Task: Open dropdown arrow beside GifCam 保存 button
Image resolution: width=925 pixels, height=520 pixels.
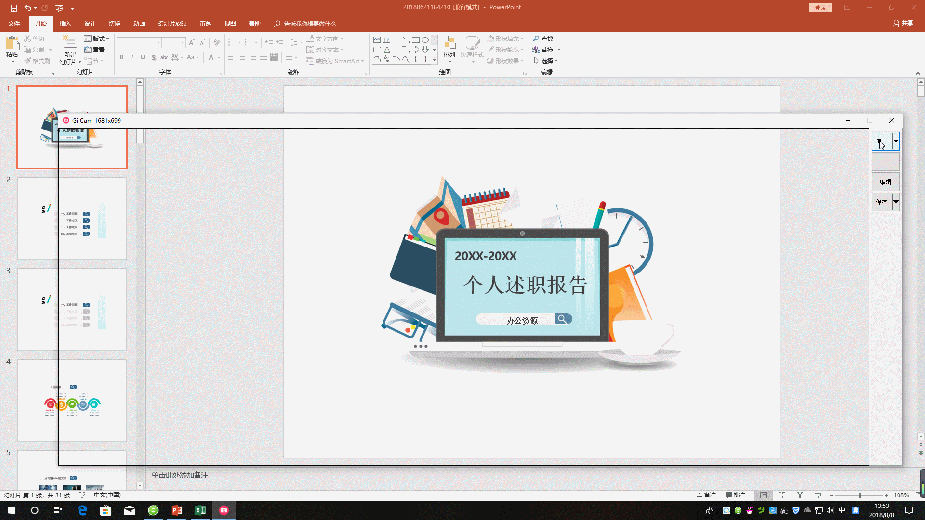Action: click(896, 202)
